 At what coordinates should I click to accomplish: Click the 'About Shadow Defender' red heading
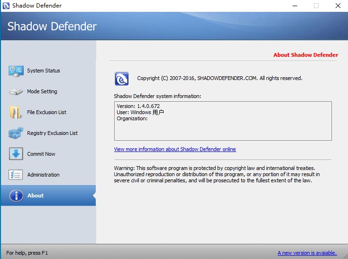click(306, 55)
